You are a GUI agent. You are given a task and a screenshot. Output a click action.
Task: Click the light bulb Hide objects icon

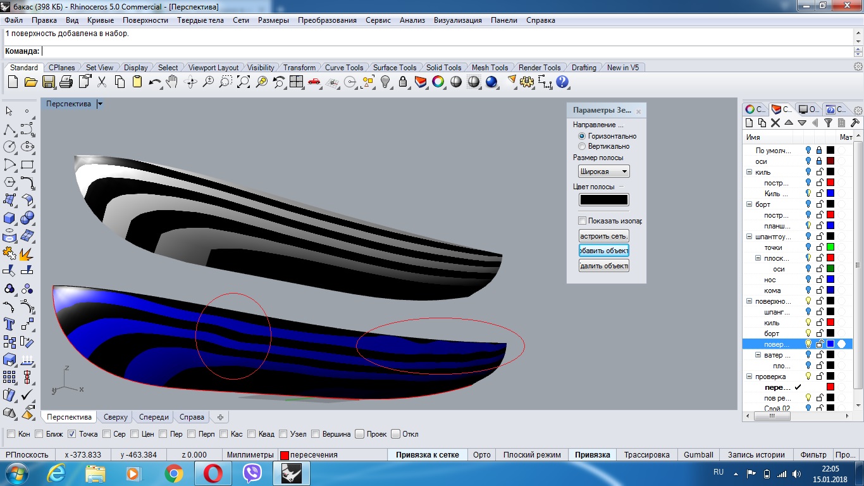[x=385, y=82]
